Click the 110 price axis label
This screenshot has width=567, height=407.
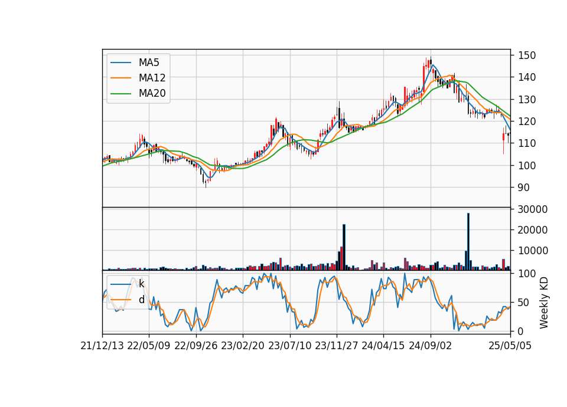tap(527, 143)
